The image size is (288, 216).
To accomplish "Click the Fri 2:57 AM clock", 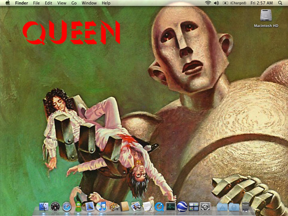I will click(x=262, y=3).
